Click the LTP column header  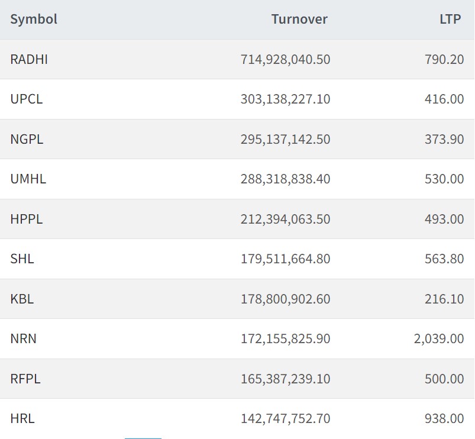451,19
